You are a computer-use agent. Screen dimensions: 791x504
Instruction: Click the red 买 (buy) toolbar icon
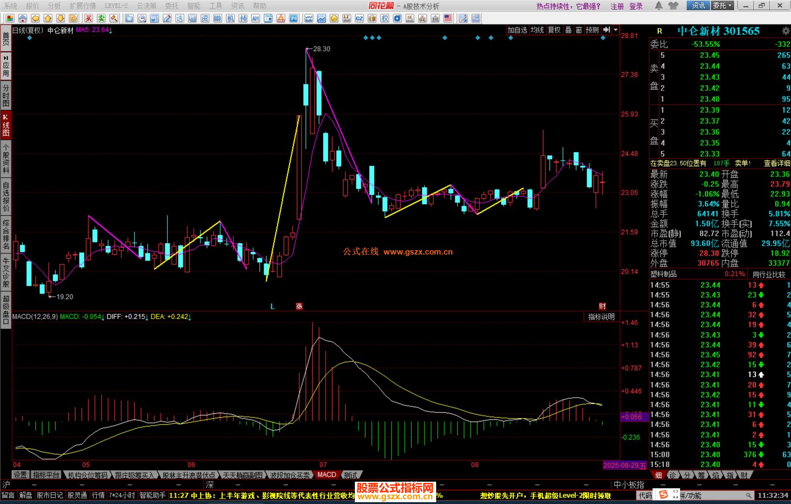88,18
